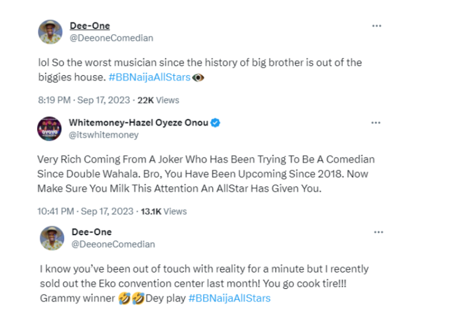The height and width of the screenshot is (327, 452).
Task: Open the @itswhitemoney handle
Action: click(x=104, y=135)
